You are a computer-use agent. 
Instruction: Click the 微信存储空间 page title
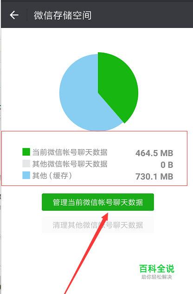click(63, 15)
